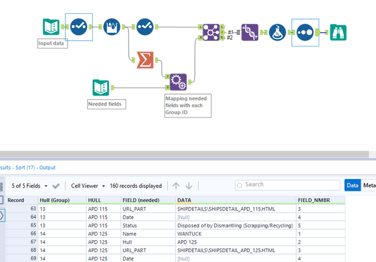Click the Join tool L input anchor

[x=200, y=27]
